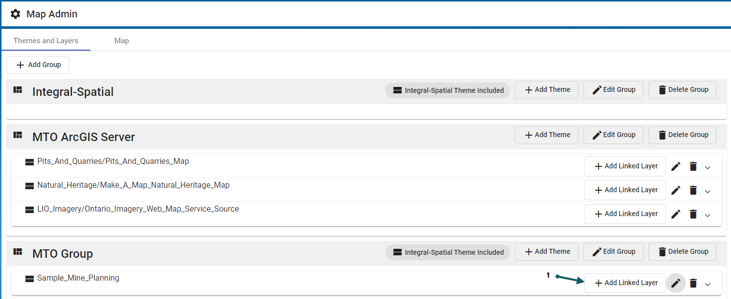The width and height of the screenshot is (731, 299).
Task: Open the Themes and Layers tab
Action: click(x=46, y=41)
